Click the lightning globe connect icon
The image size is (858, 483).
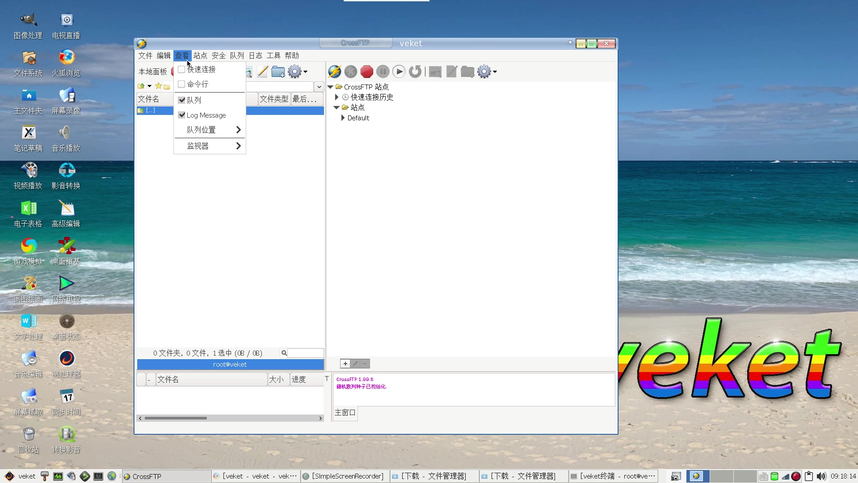point(334,72)
